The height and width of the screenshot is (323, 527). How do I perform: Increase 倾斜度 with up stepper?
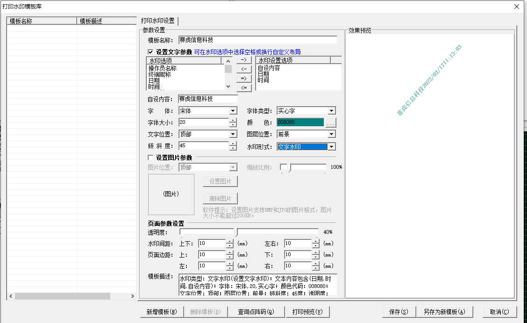point(233,144)
